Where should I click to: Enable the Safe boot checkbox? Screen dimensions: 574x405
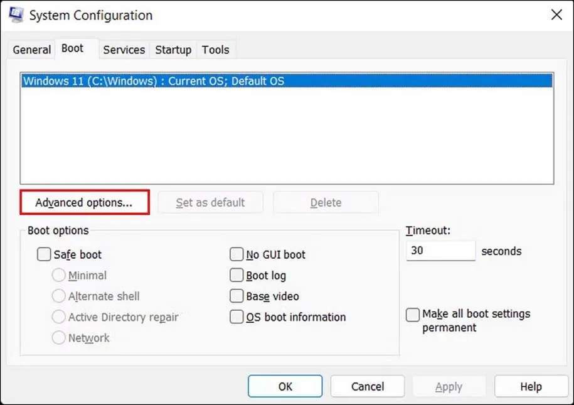pos(45,255)
